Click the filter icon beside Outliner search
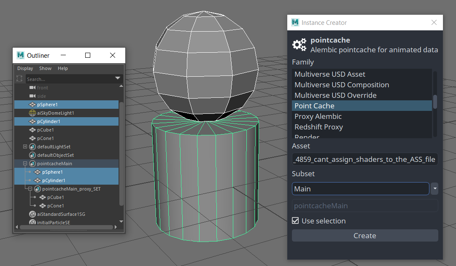The image size is (456, 266). coord(19,79)
